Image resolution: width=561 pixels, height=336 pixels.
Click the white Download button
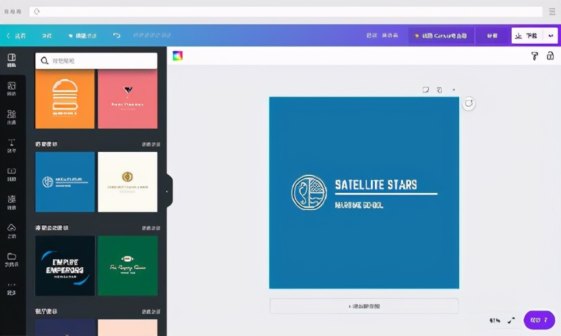tap(527, 36)
